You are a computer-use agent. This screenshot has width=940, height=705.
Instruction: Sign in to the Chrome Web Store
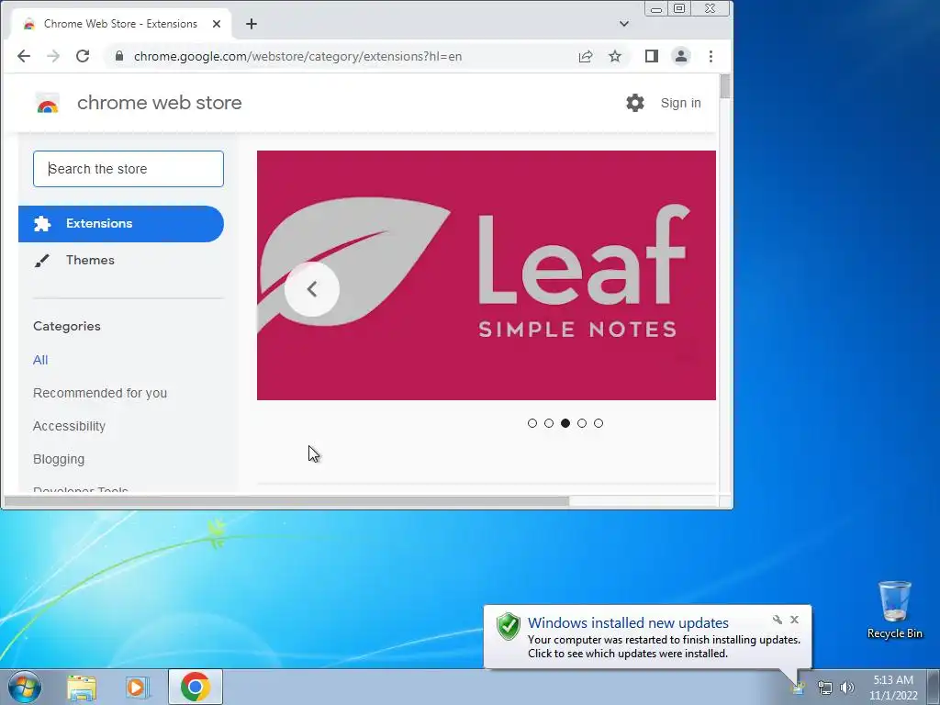coord(680,103)
